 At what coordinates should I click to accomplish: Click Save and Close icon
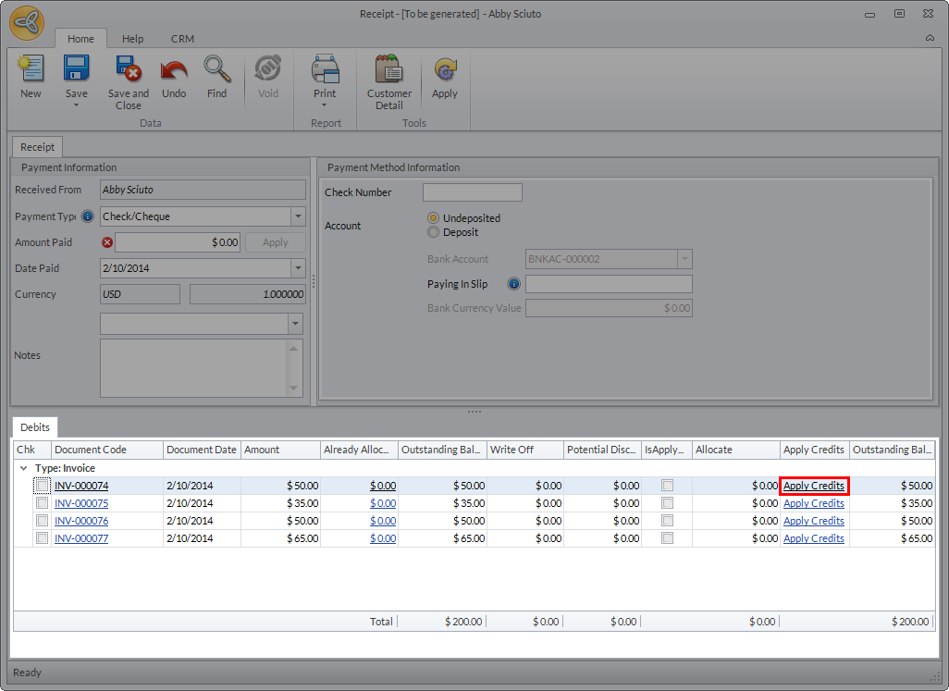(128, 70)
